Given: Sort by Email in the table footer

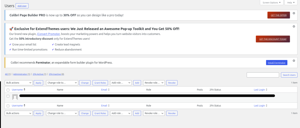Looking at the screenshot, I should [x=104, y=106].
